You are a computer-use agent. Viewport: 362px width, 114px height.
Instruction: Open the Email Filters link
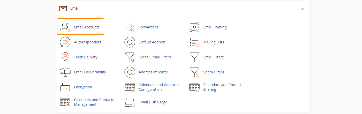point(213,57)
